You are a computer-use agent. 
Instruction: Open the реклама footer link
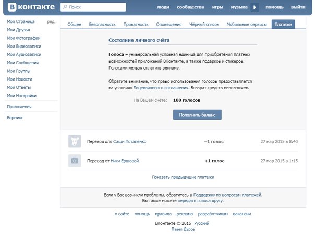pos(185,214)
